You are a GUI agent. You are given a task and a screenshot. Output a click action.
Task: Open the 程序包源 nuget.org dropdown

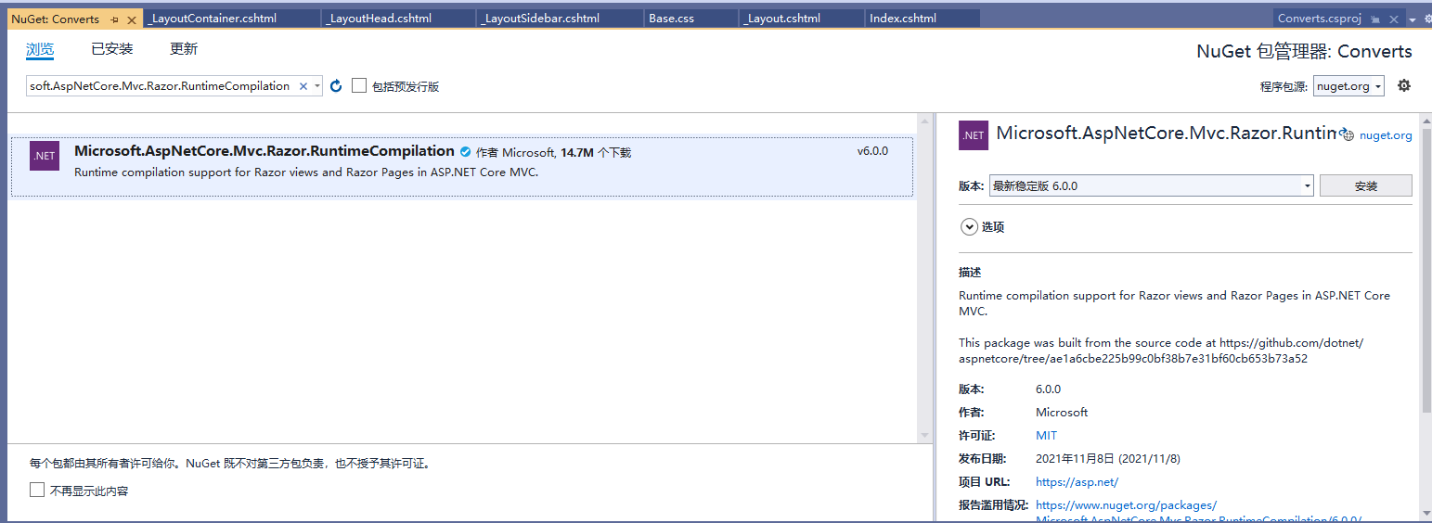[x=1348, y=86]
